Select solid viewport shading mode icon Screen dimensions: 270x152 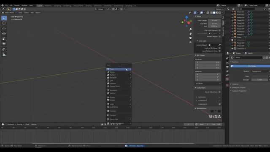click(214, 13)
